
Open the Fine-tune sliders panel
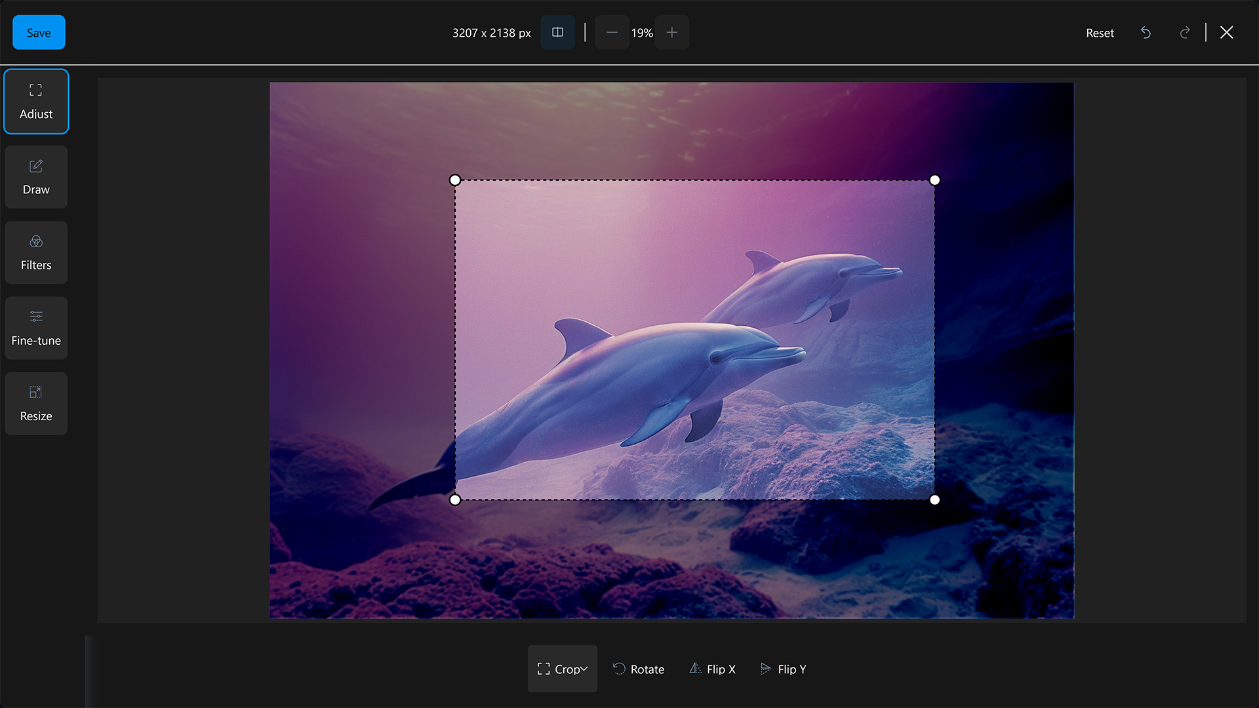pos(36,328)
